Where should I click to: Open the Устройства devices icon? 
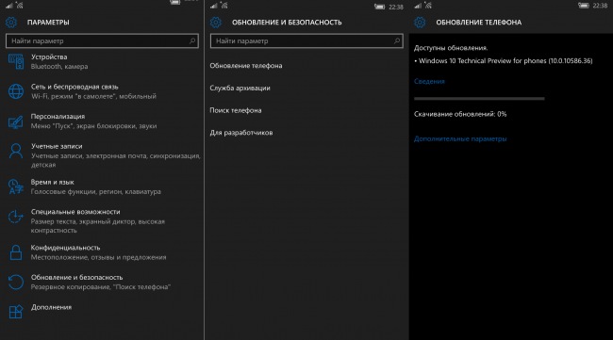tap(16, 61)
